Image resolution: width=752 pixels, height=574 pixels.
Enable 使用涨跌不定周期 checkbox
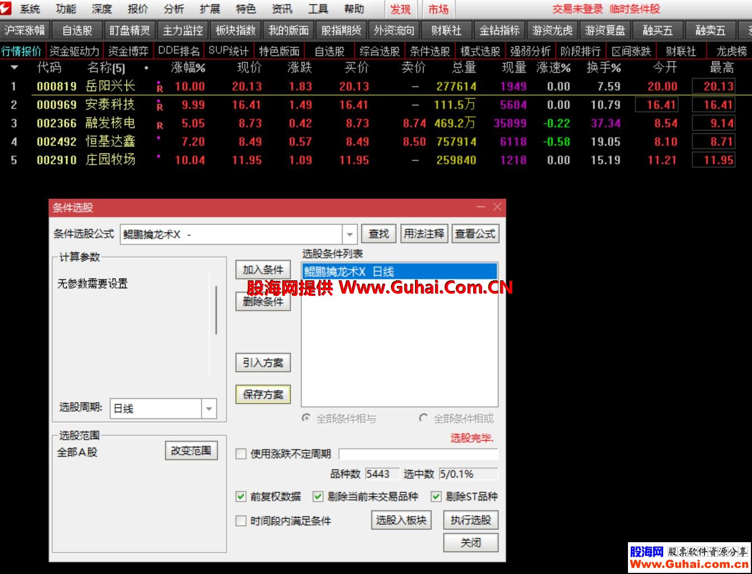pyautogui.click(x=241, y=454)
